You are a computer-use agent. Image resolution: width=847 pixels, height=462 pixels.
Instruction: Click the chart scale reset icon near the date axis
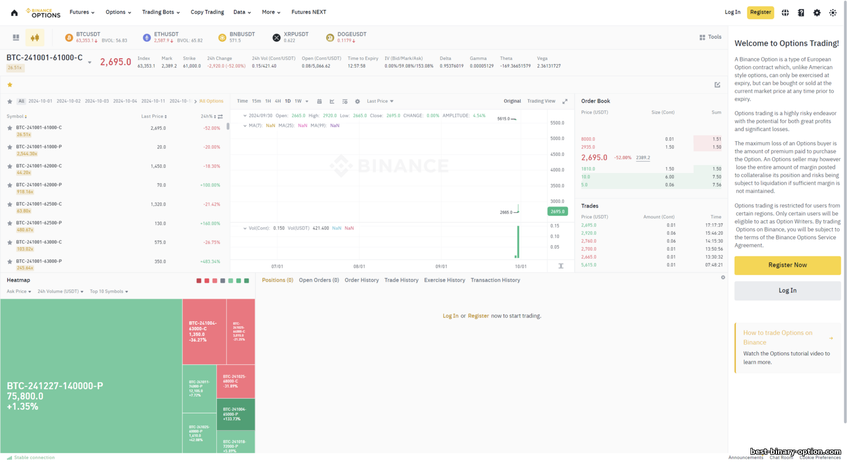561,266
